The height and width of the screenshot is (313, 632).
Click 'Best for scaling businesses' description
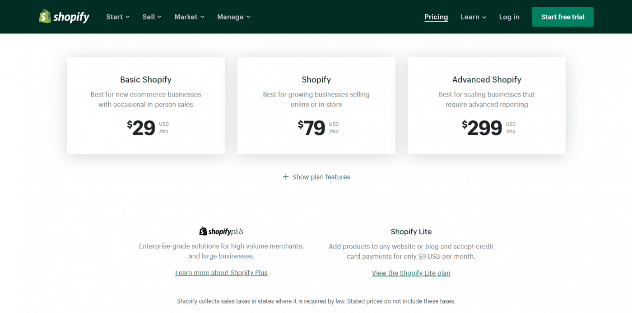point(487,99)
